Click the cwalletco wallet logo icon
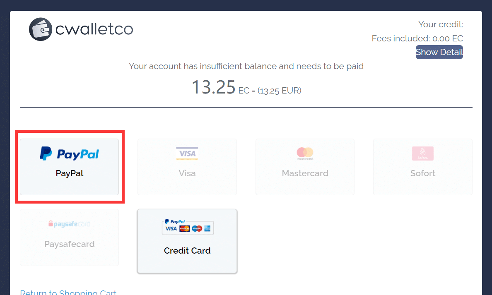492x295 pixels. (x=40, y=29)
